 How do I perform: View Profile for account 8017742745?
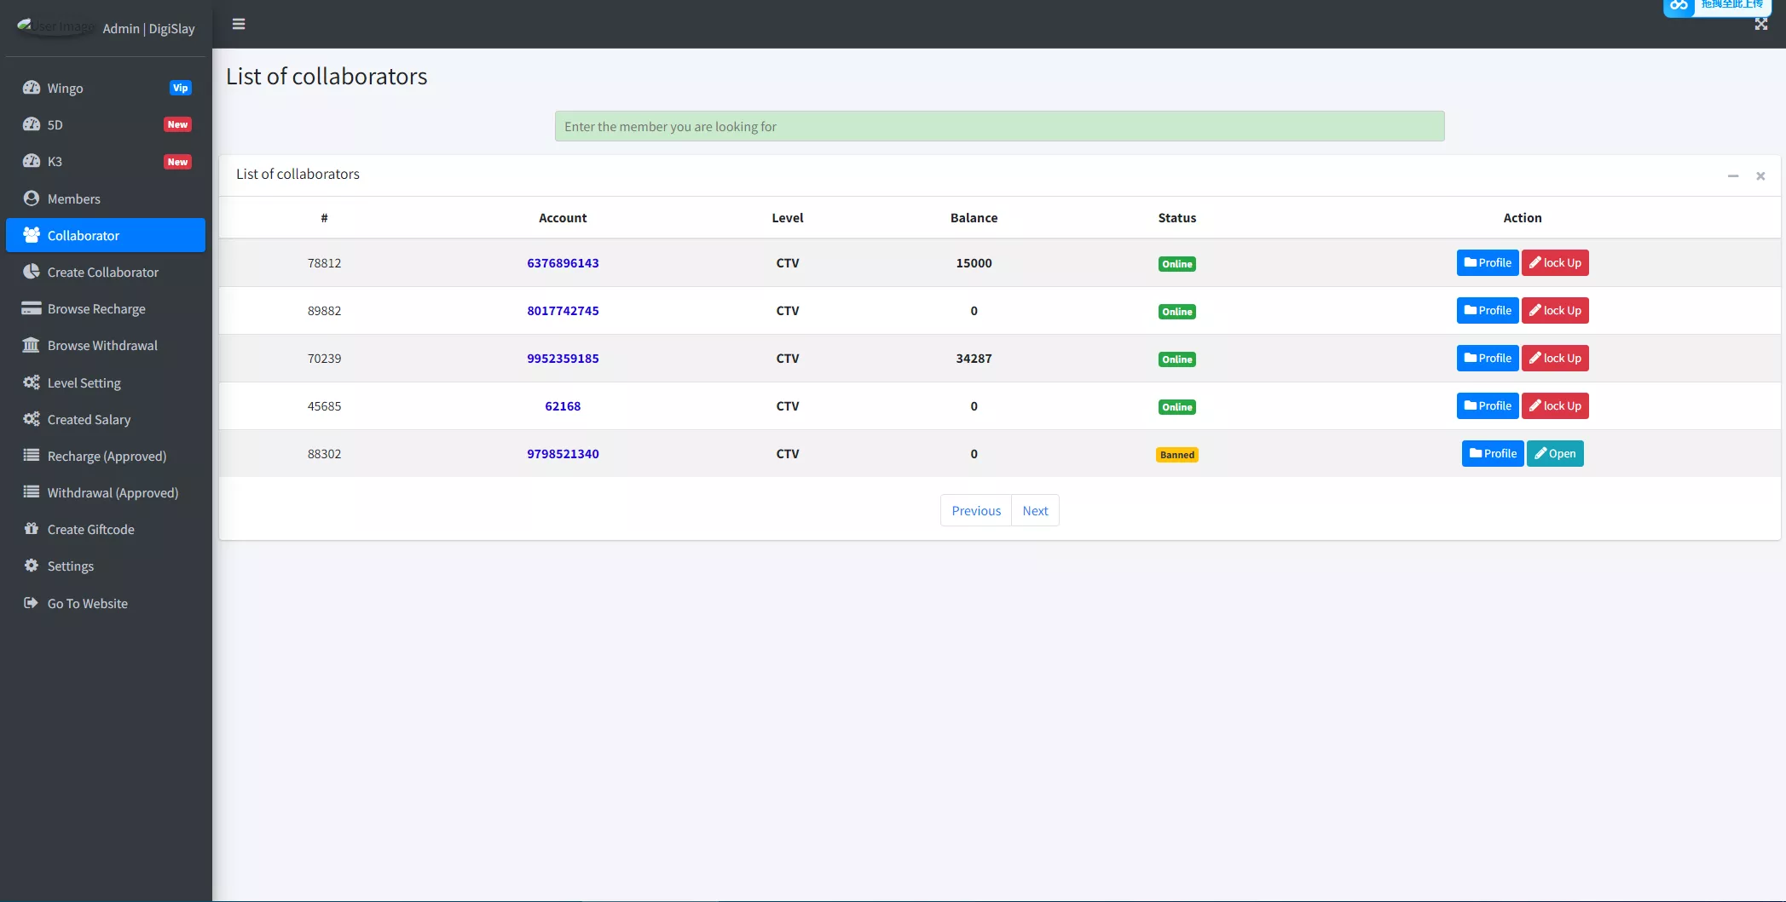(x=1487, y=310)
